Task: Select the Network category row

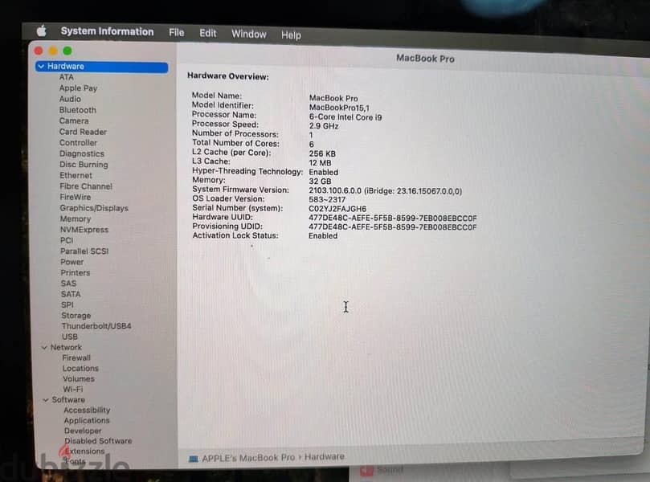Action: (x=66, y=347)
